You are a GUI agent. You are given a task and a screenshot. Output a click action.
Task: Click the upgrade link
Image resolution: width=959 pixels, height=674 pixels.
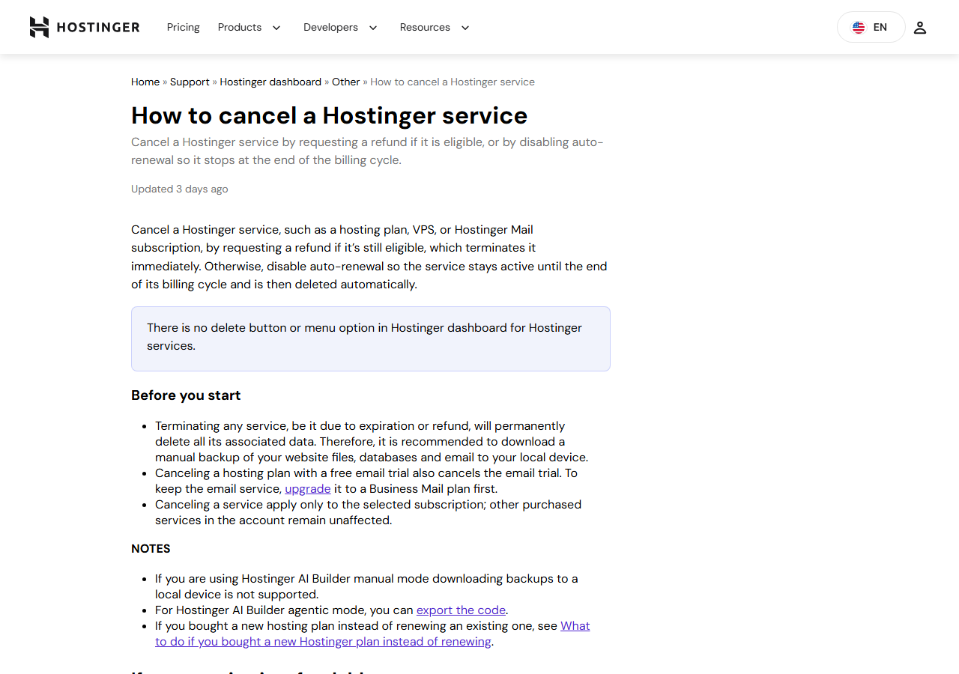pos(308,488)
